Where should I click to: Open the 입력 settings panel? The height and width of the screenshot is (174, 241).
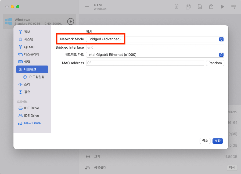point(28,61)
